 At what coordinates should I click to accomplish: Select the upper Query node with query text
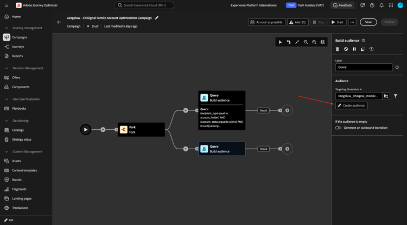point(221,110)
